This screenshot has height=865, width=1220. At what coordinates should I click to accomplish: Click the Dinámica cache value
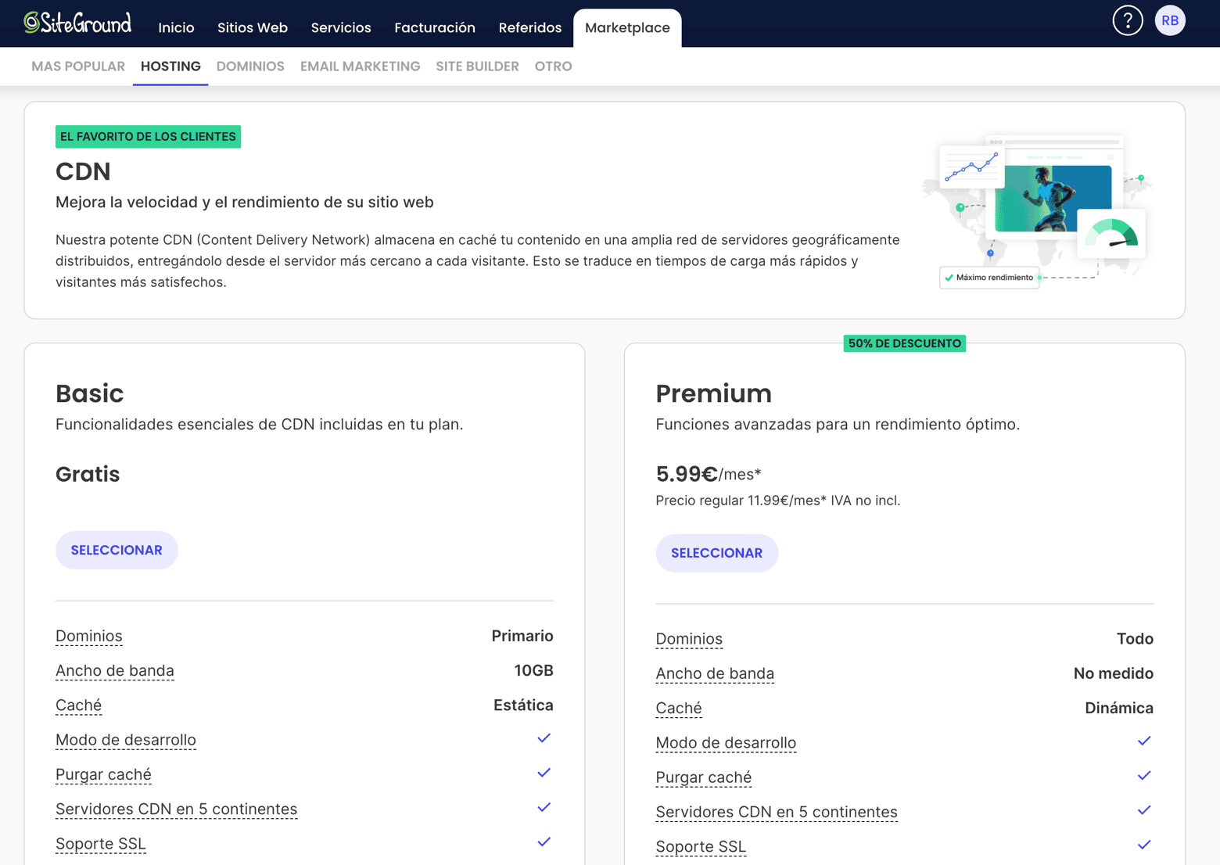pos(1118,709)
